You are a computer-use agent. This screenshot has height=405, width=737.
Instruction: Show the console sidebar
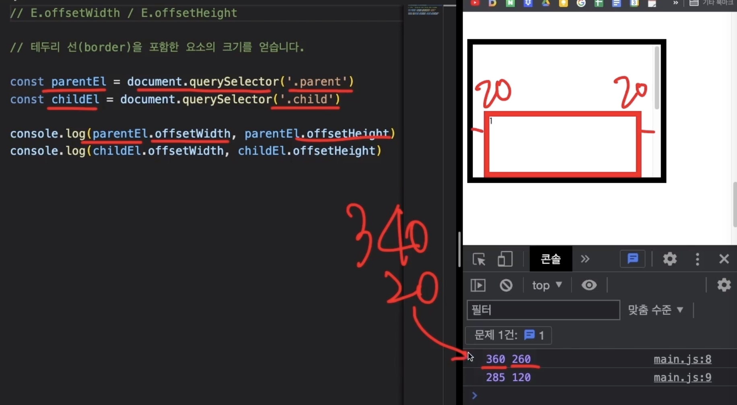click(478, 285)
